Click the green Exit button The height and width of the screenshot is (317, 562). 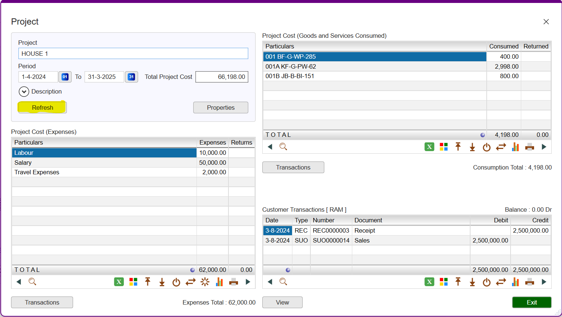pyautogui.click(x=532, y=302)
